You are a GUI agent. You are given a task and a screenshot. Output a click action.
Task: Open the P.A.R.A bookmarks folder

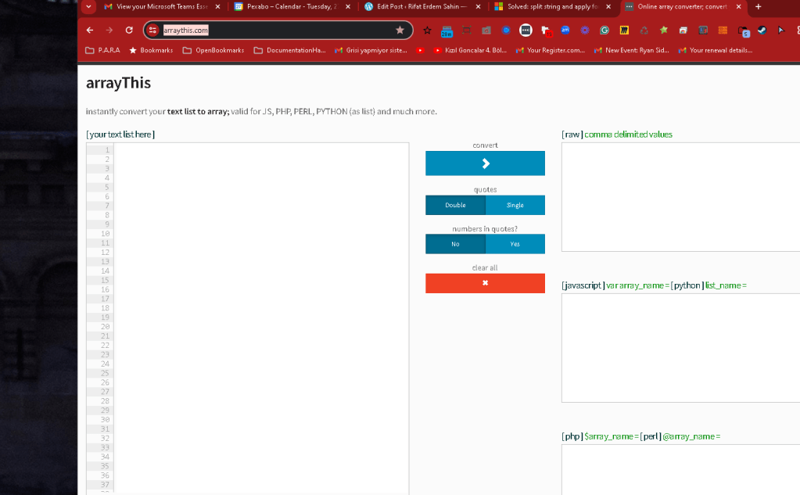click(102, 50)
